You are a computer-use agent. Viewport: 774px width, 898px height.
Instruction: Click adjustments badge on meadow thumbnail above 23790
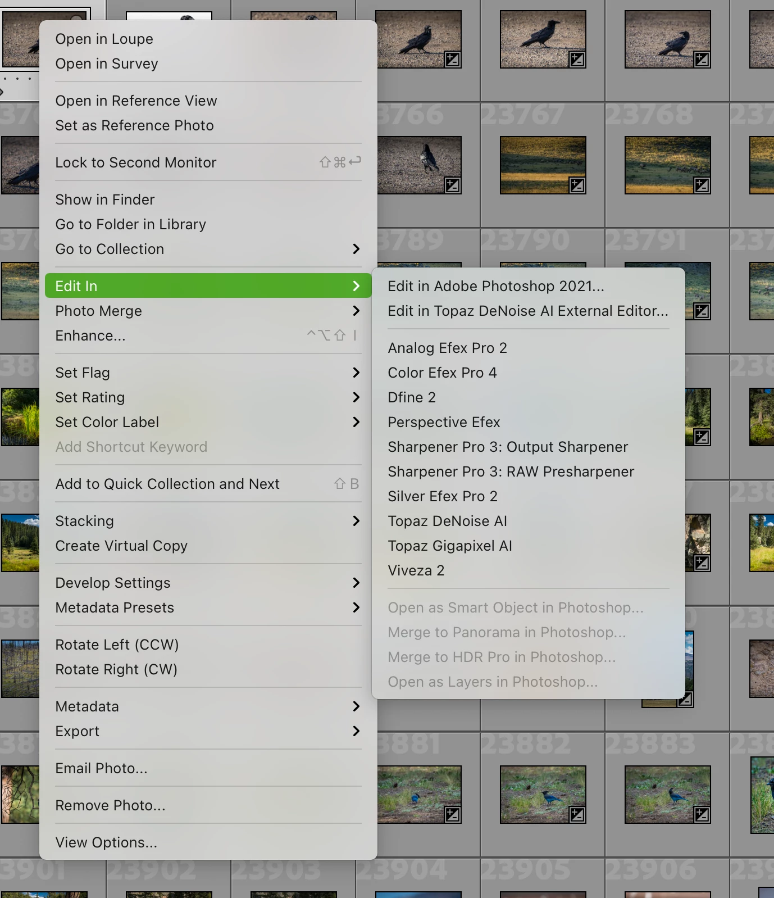click(x=577, y=185)
